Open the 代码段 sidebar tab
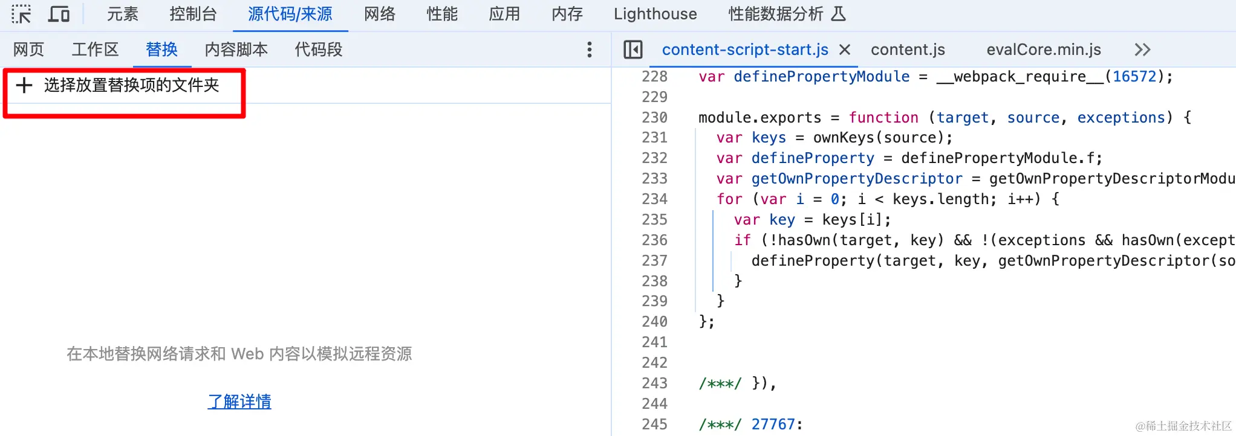The height and width of the screenshot is (436, 1236). 319,50
